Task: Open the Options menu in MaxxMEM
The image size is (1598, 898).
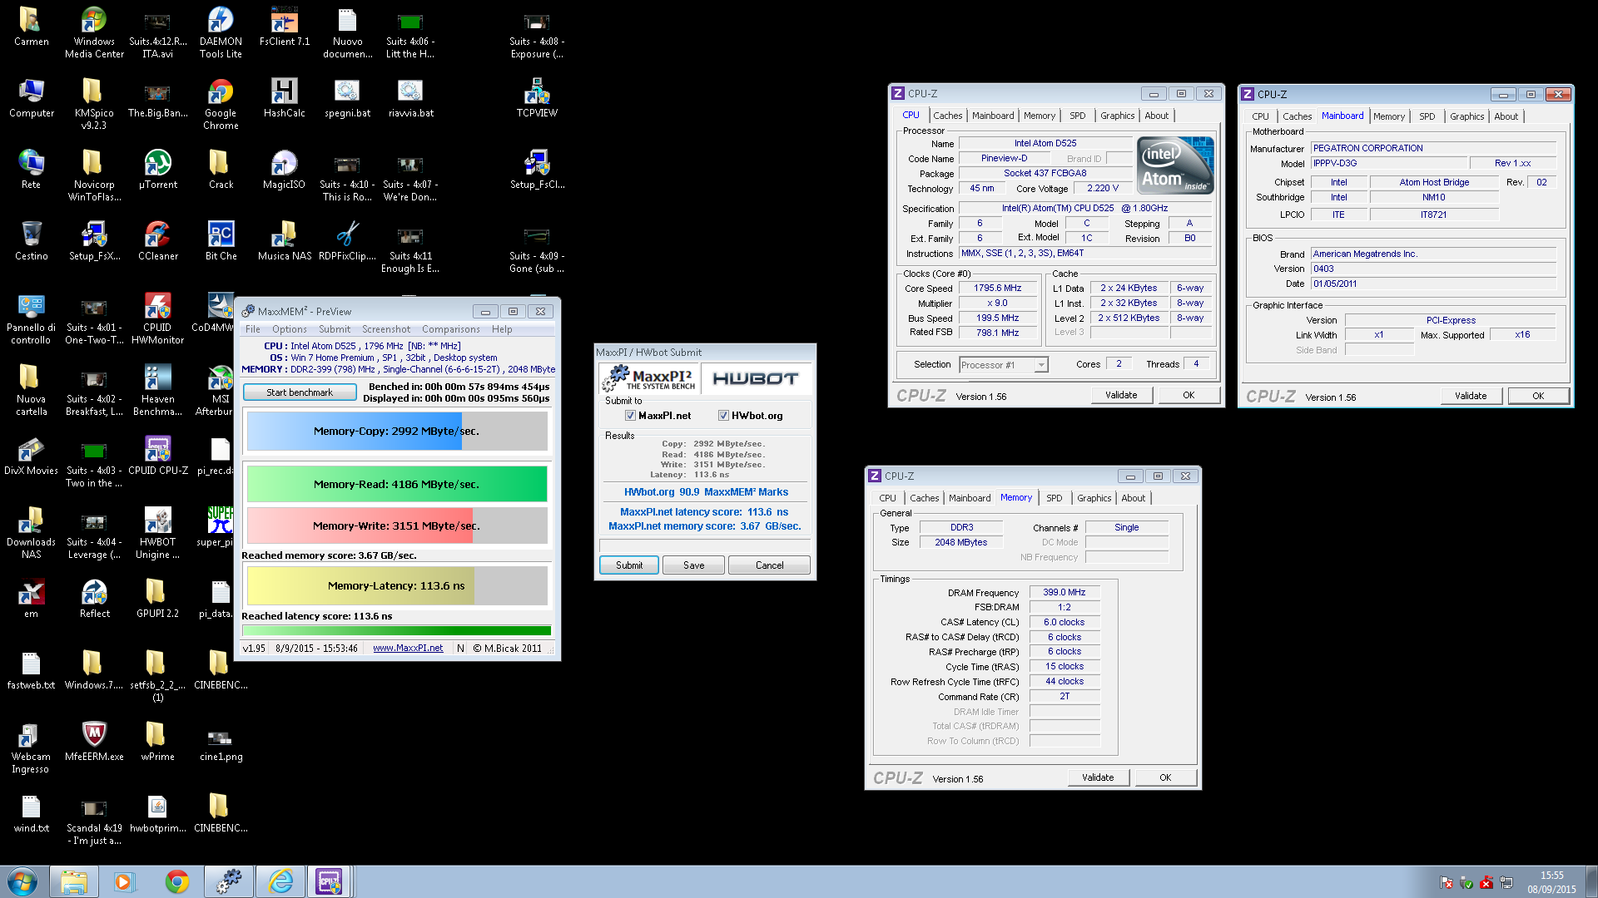Action: (289, 329)
